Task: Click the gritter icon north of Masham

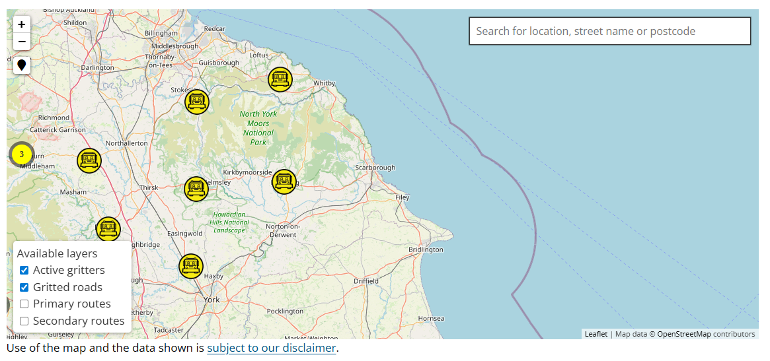Action: (89, 160)
